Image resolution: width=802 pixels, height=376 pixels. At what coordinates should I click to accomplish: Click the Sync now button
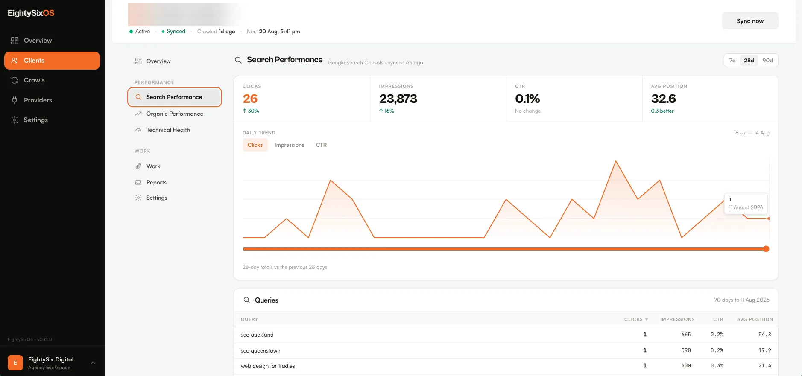coord(750,21)
